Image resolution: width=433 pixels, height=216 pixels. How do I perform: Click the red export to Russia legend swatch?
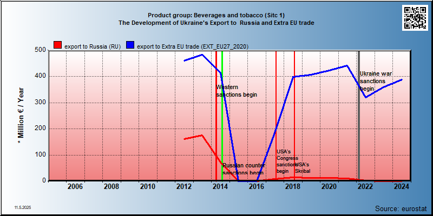[x=58, y=45]
